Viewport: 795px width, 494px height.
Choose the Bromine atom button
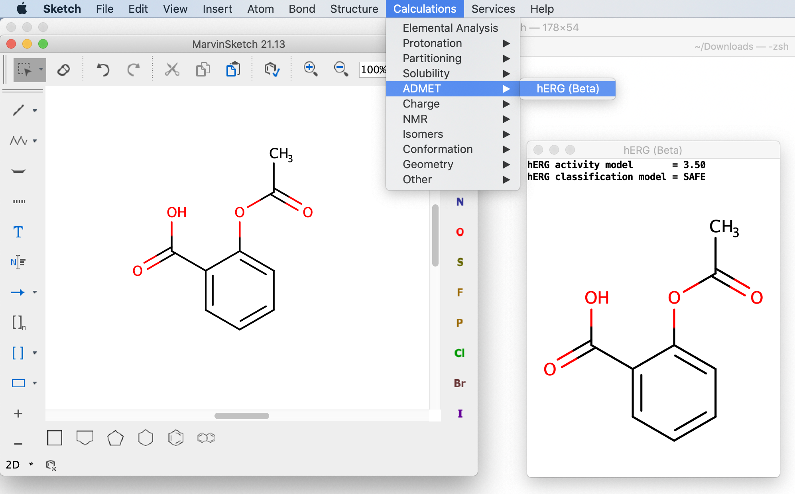460,383
